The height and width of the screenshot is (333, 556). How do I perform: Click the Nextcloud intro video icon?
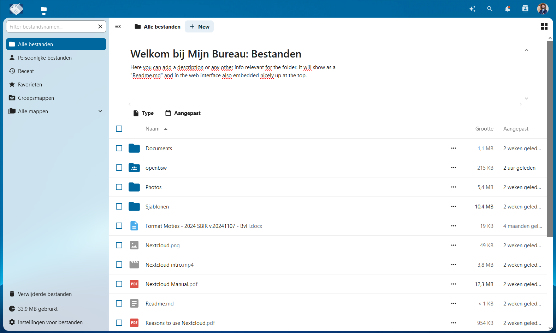click(134, 265)
